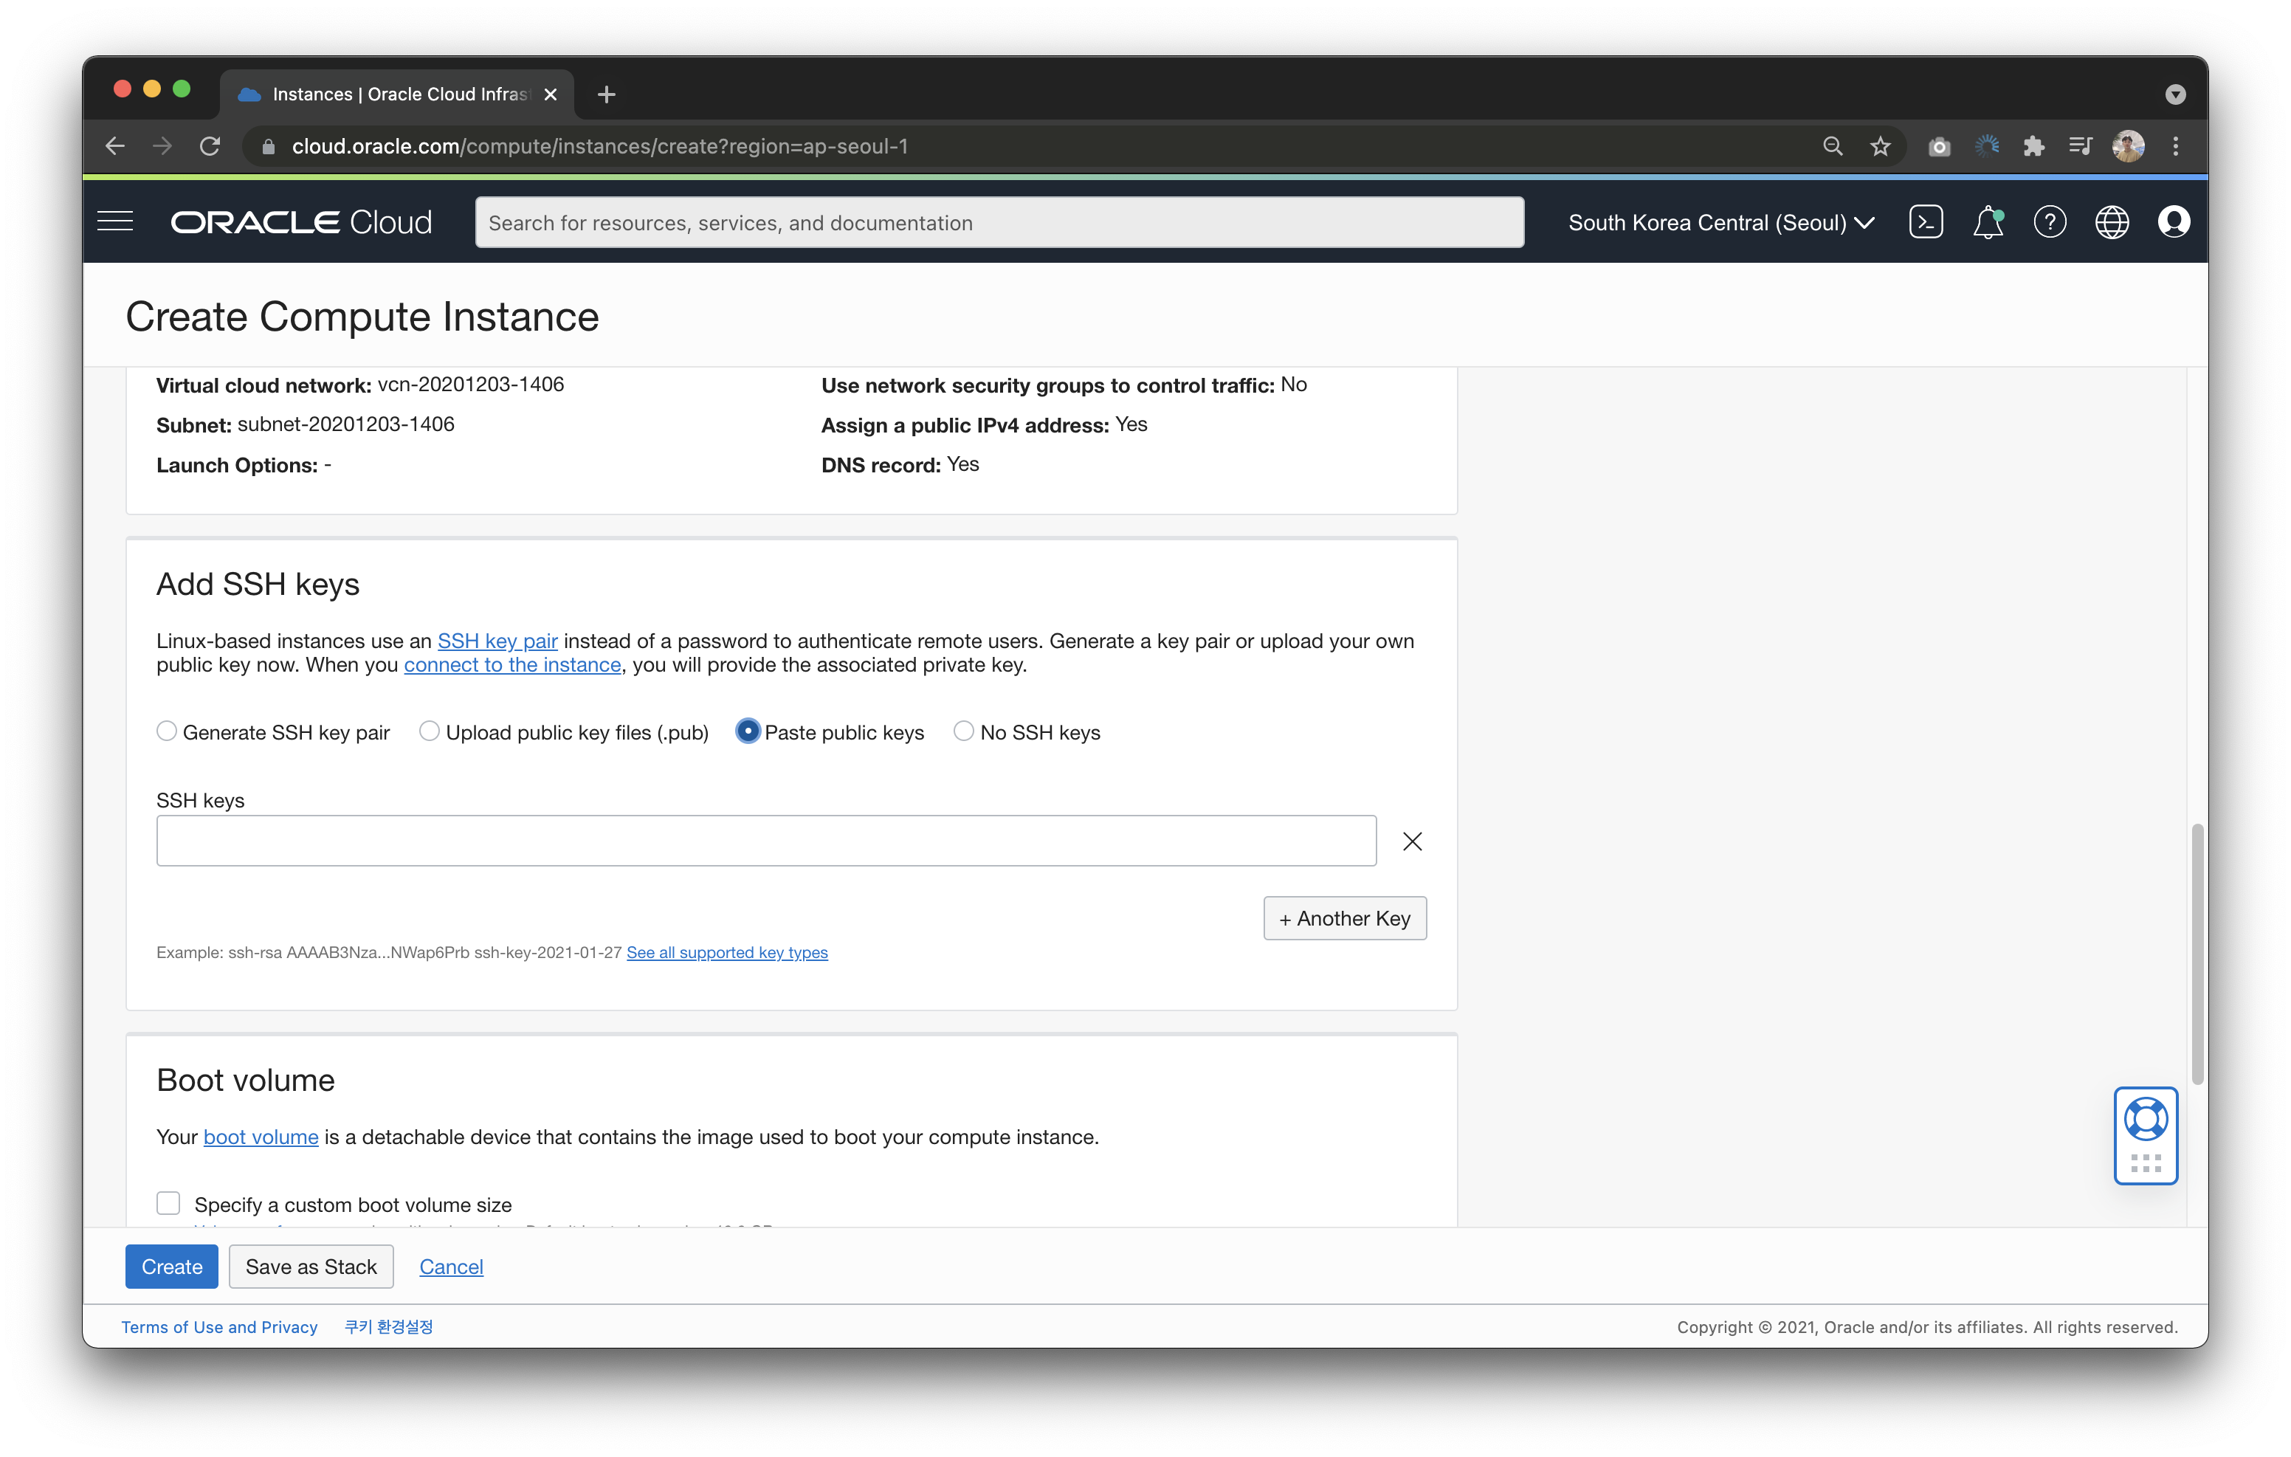Click the Create Compute Instance heading
Viewport: 2291px width, 1457px height.
tap(362, 316)
